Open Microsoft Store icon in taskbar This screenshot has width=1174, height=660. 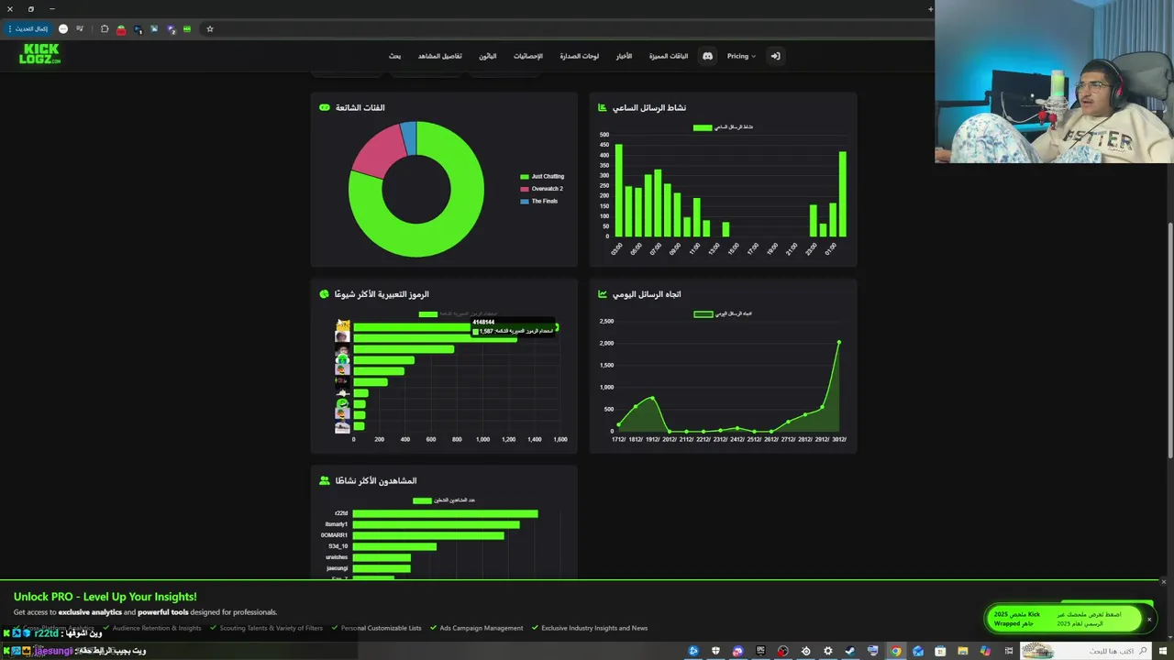[940, 651]
